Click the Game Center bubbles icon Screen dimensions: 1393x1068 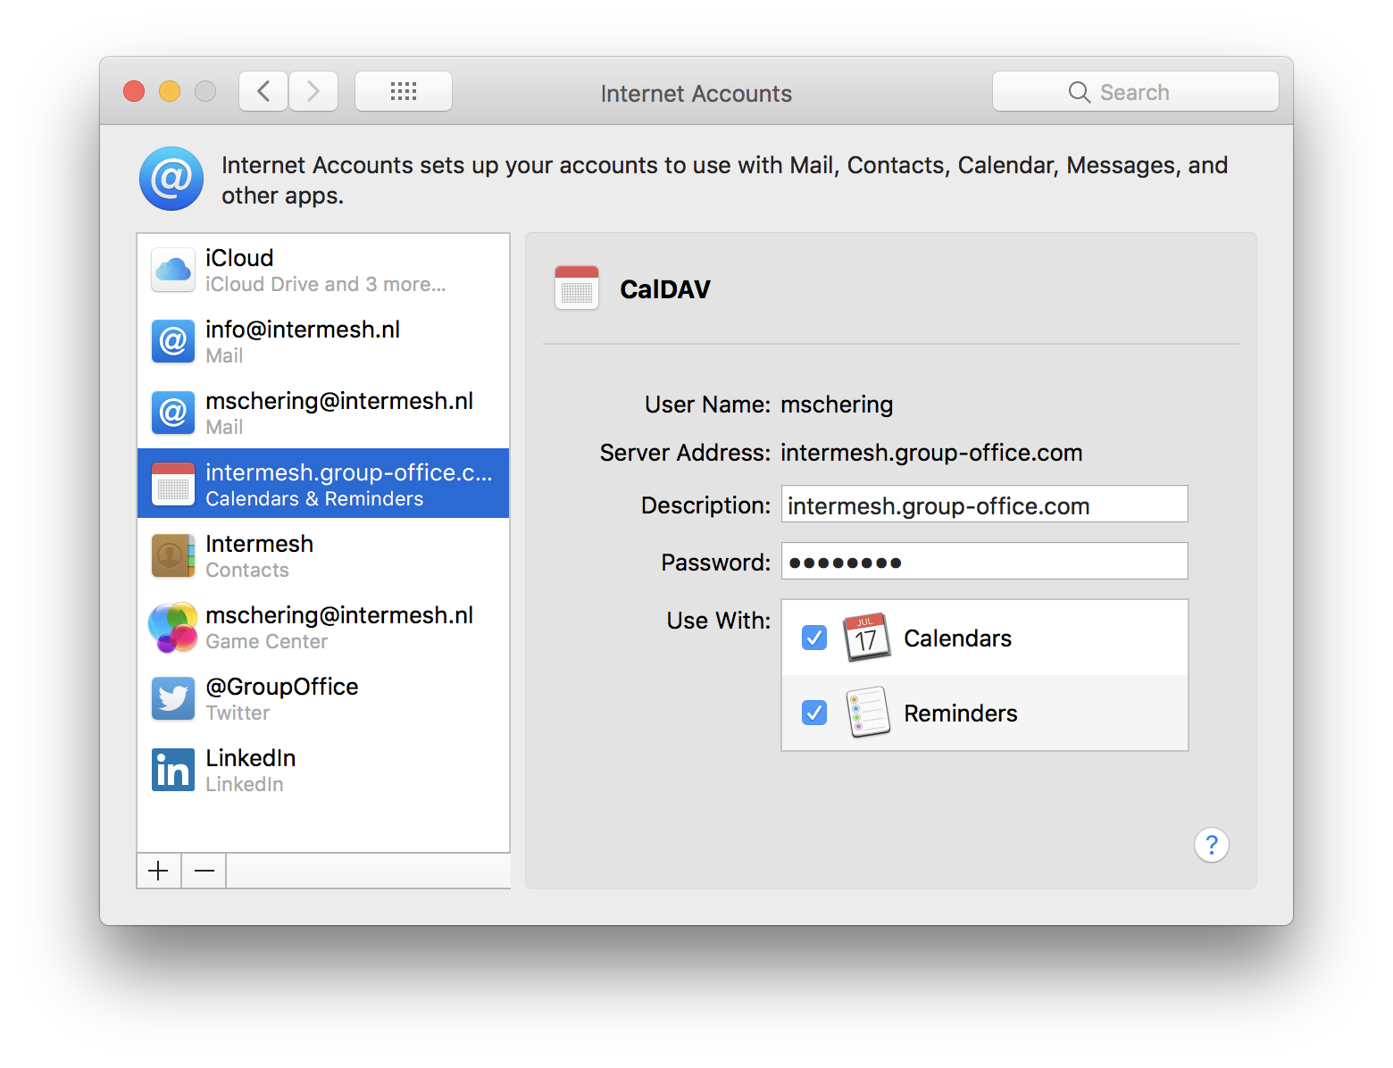pos(173,627)
